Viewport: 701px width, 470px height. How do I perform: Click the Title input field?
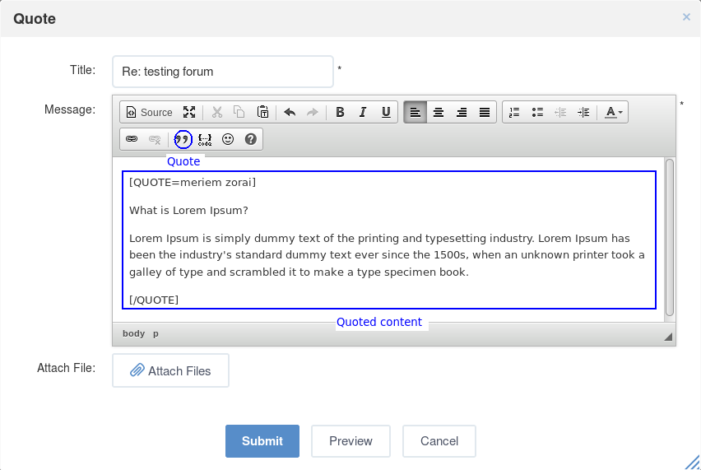[x=223, y=72]
